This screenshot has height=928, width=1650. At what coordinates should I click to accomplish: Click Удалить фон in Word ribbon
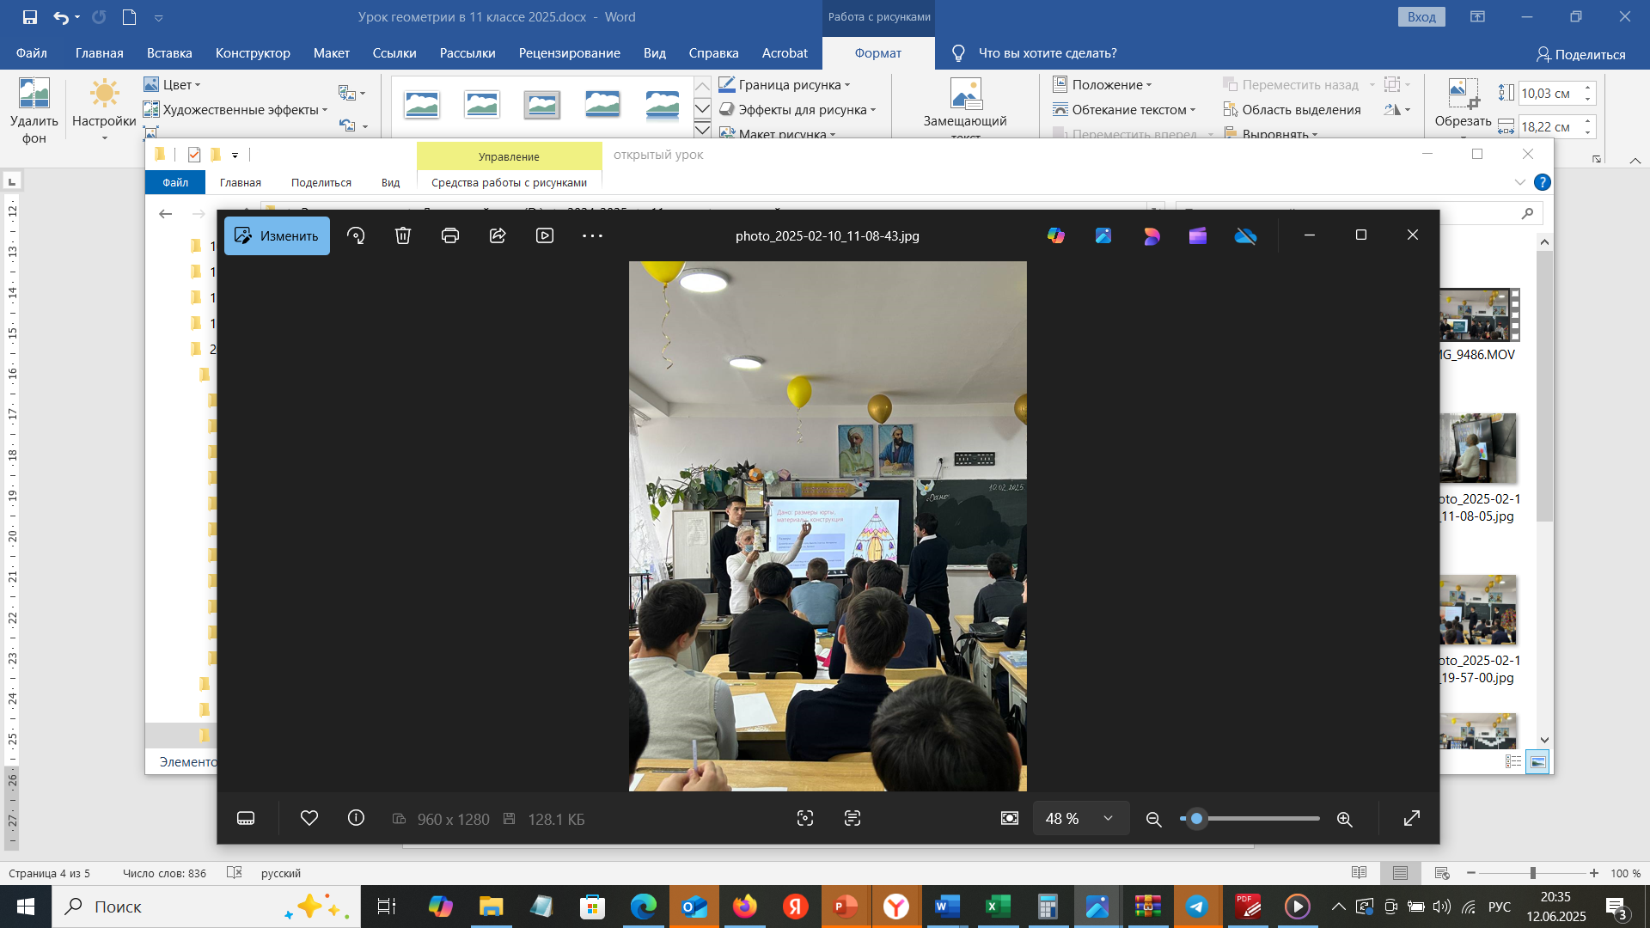pos(34,110)
